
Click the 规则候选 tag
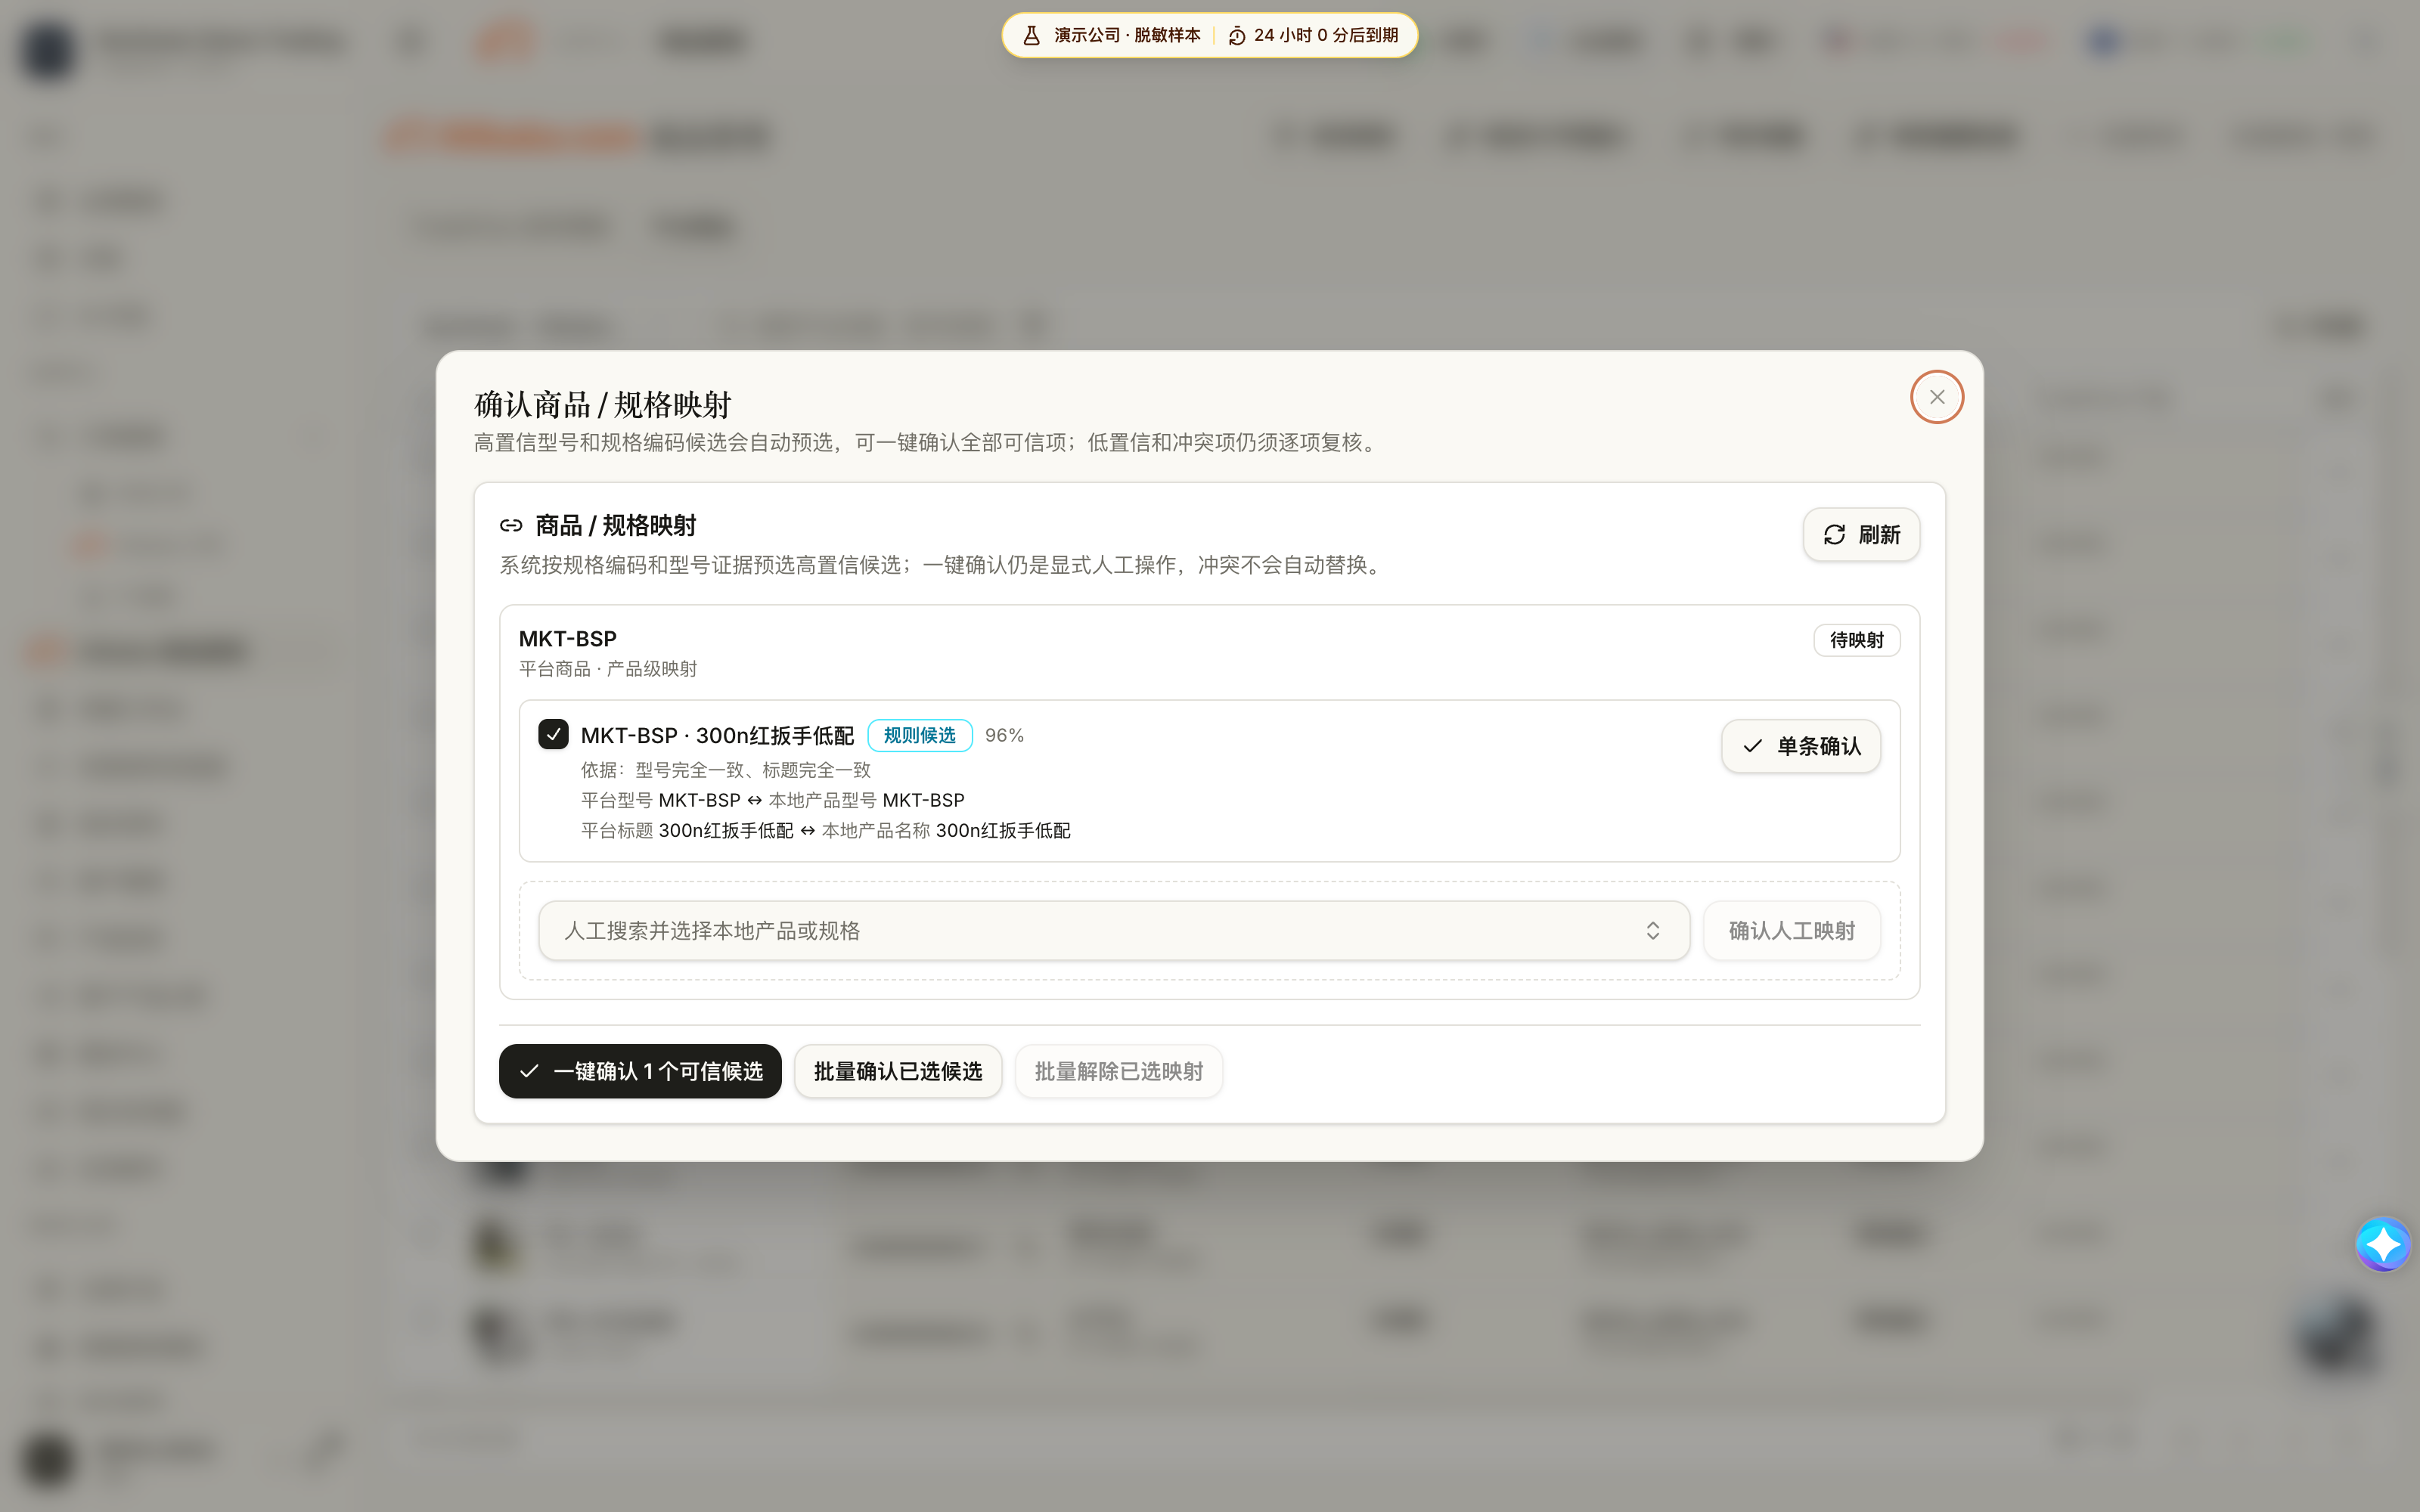click(x=919, y=735)
